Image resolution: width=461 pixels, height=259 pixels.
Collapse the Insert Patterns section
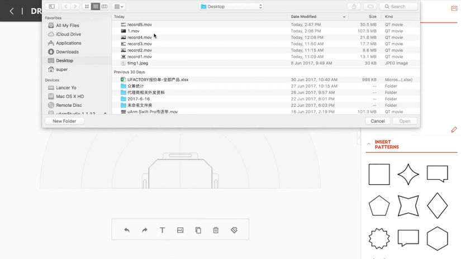tap(369, 144)
